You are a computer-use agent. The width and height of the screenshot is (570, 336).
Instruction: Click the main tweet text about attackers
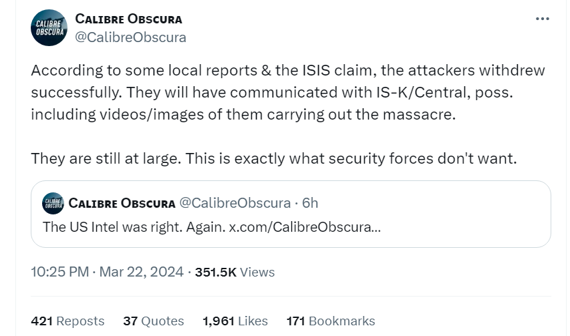[x=288, y=92]
